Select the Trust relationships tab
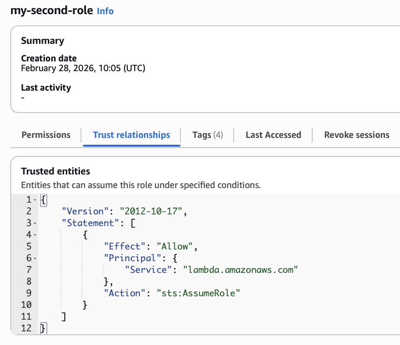 tap(131, 135)
